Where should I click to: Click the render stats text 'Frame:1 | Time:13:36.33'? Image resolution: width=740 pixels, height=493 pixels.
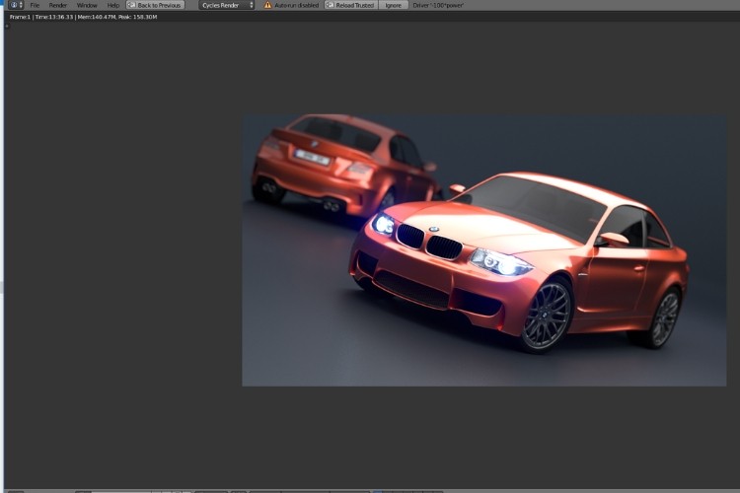(x=41, y=17)
